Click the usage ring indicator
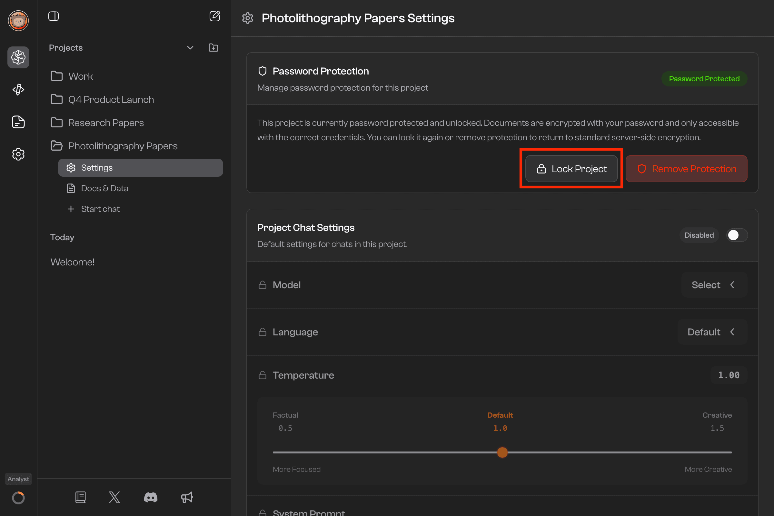The height and width of the screenshot is (516, 774). (x=18, y=498)
